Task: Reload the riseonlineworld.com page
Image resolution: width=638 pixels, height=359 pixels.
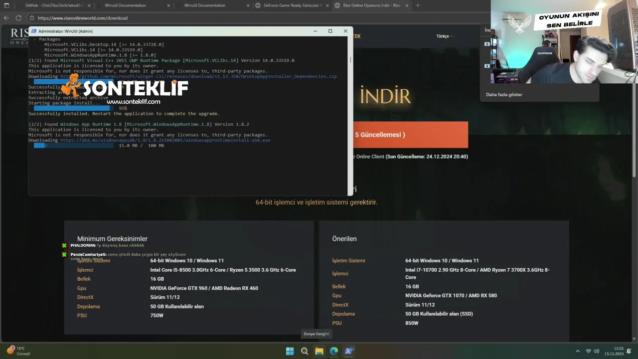Action: [x=18, y=18]
